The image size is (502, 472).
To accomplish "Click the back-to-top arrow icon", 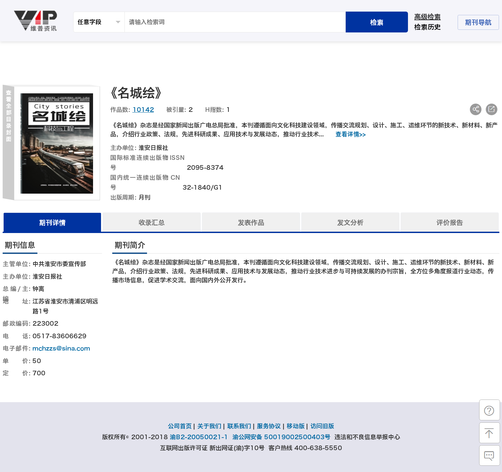I will [489, 433].
